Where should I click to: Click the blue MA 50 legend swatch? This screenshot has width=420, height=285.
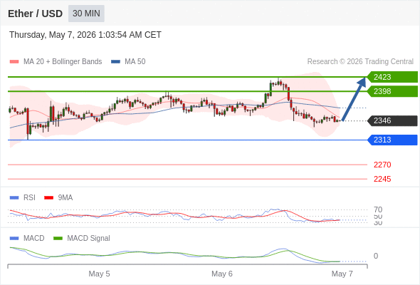click(115, 62)
